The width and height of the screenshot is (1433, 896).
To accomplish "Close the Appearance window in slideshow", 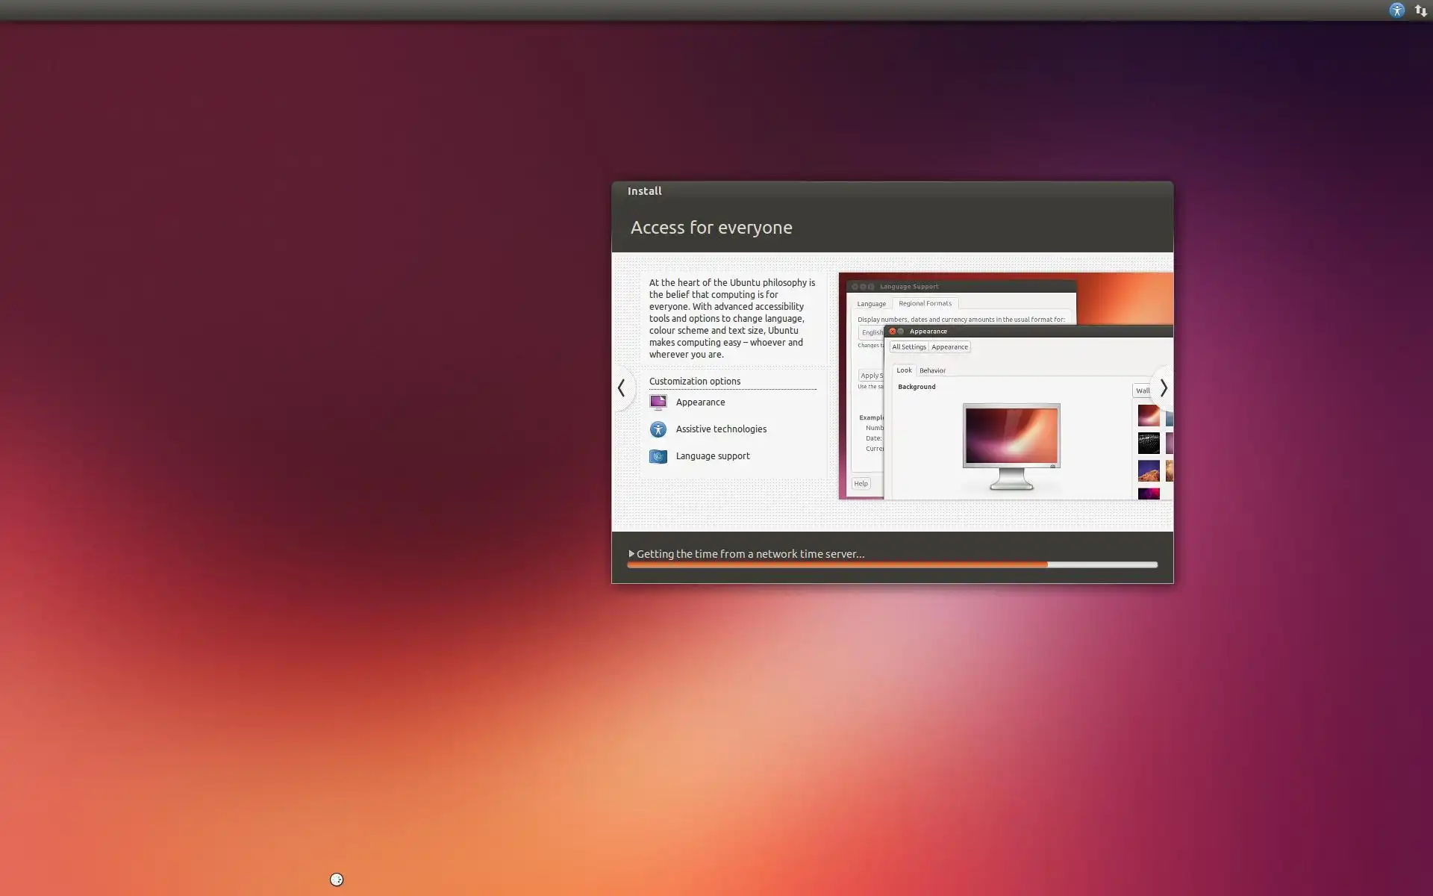I will click(x=892, y=332).
